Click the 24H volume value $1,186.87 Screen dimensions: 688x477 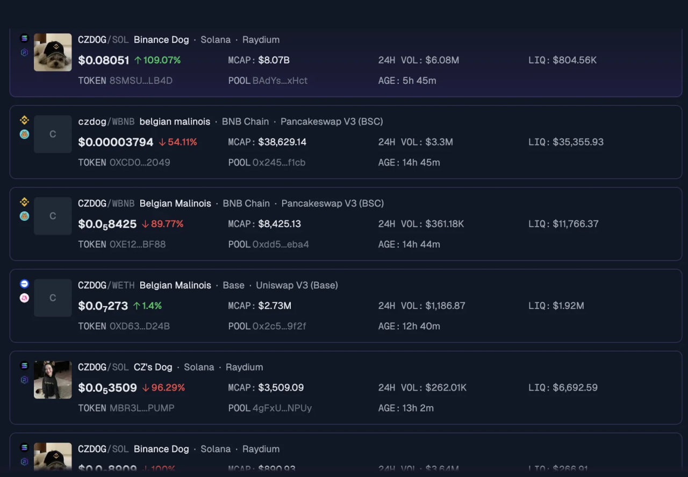click(445, 306)
